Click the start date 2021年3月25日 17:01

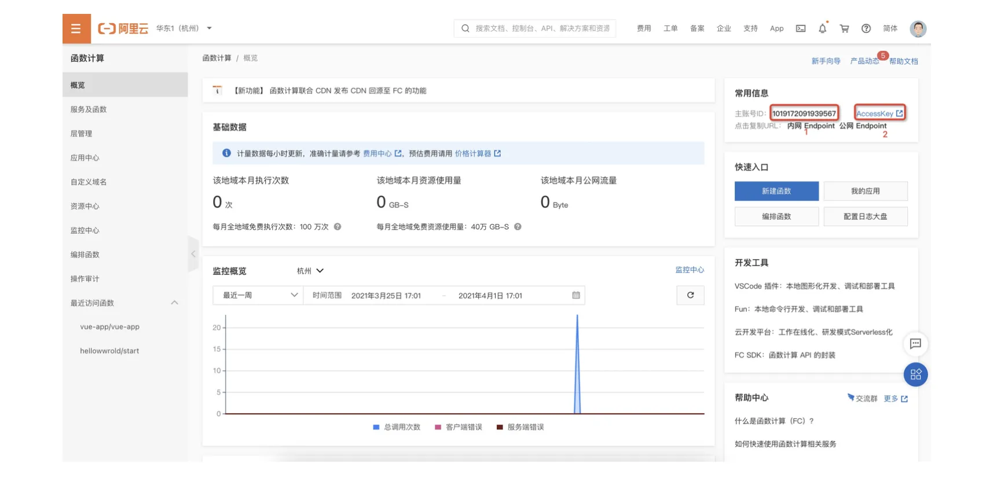coord(386,296)
